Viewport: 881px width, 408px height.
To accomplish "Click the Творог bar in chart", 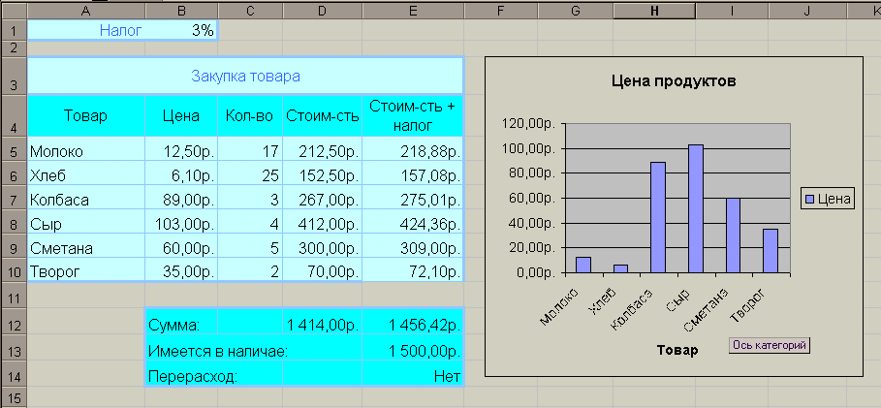I will click(771, 251).
